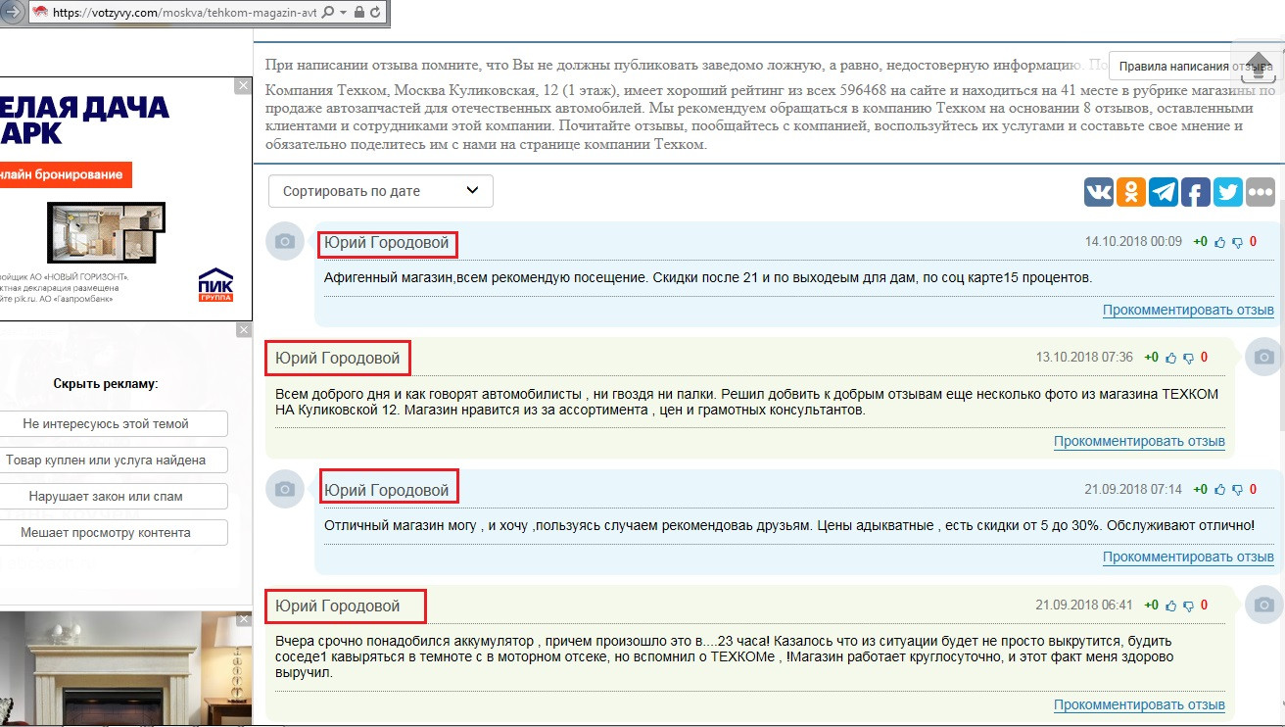
Task: Click the date '14.10.2018 00:09'
Action: pos(1133,242)
